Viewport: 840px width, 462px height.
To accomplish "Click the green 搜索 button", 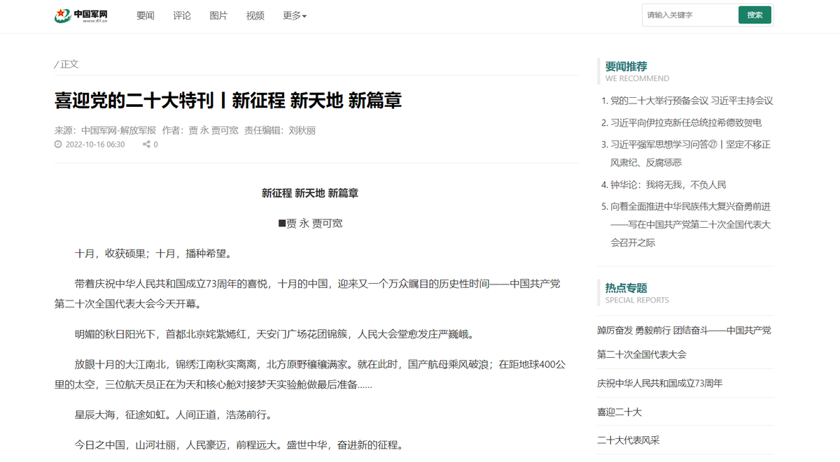I will pyautogui.click(x=755, y=15).
